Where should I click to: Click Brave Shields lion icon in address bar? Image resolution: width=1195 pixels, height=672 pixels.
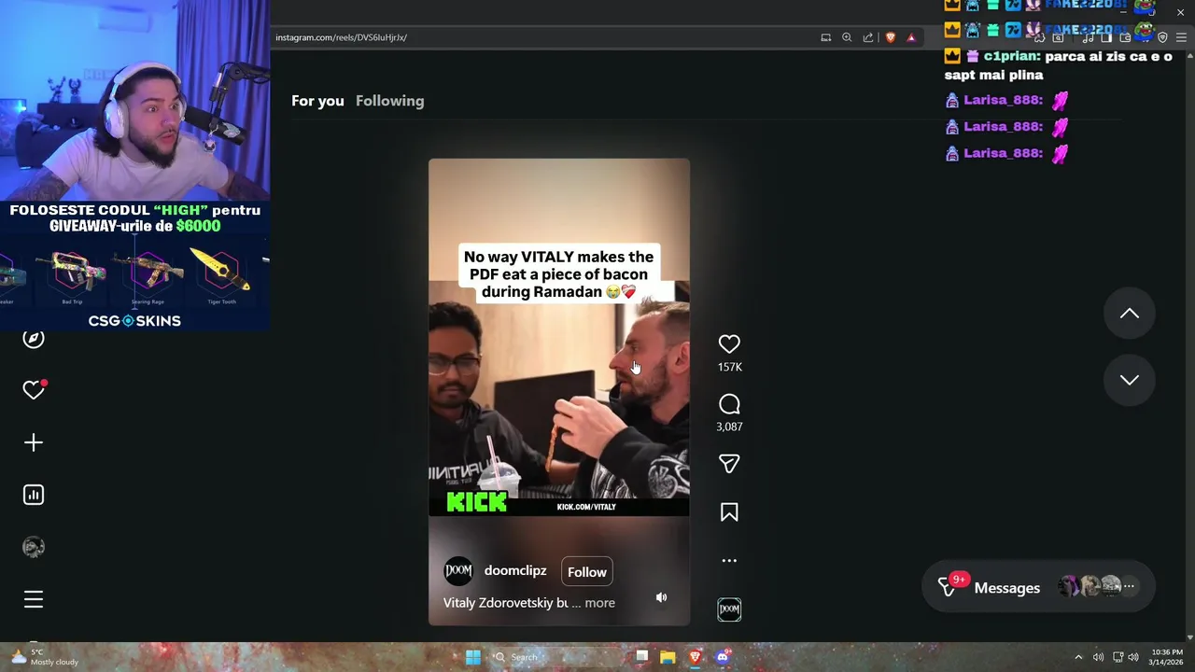coord(890,37)
